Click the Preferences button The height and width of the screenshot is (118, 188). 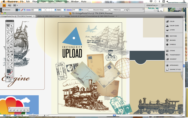pos(117,10)
